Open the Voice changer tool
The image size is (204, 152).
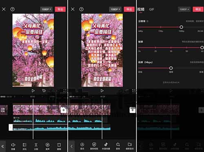(x=47, y=146)
